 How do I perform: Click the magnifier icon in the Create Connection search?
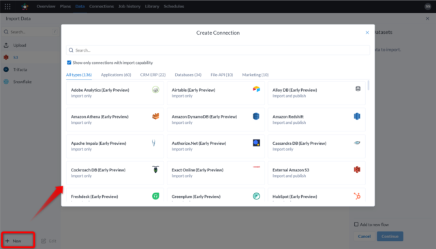[71, 50]
